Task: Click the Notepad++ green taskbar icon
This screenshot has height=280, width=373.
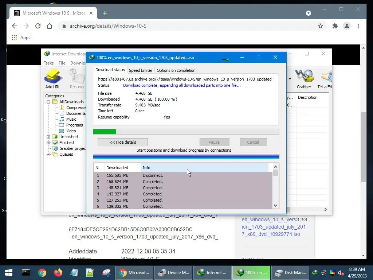Action: [x=90, y=273]
